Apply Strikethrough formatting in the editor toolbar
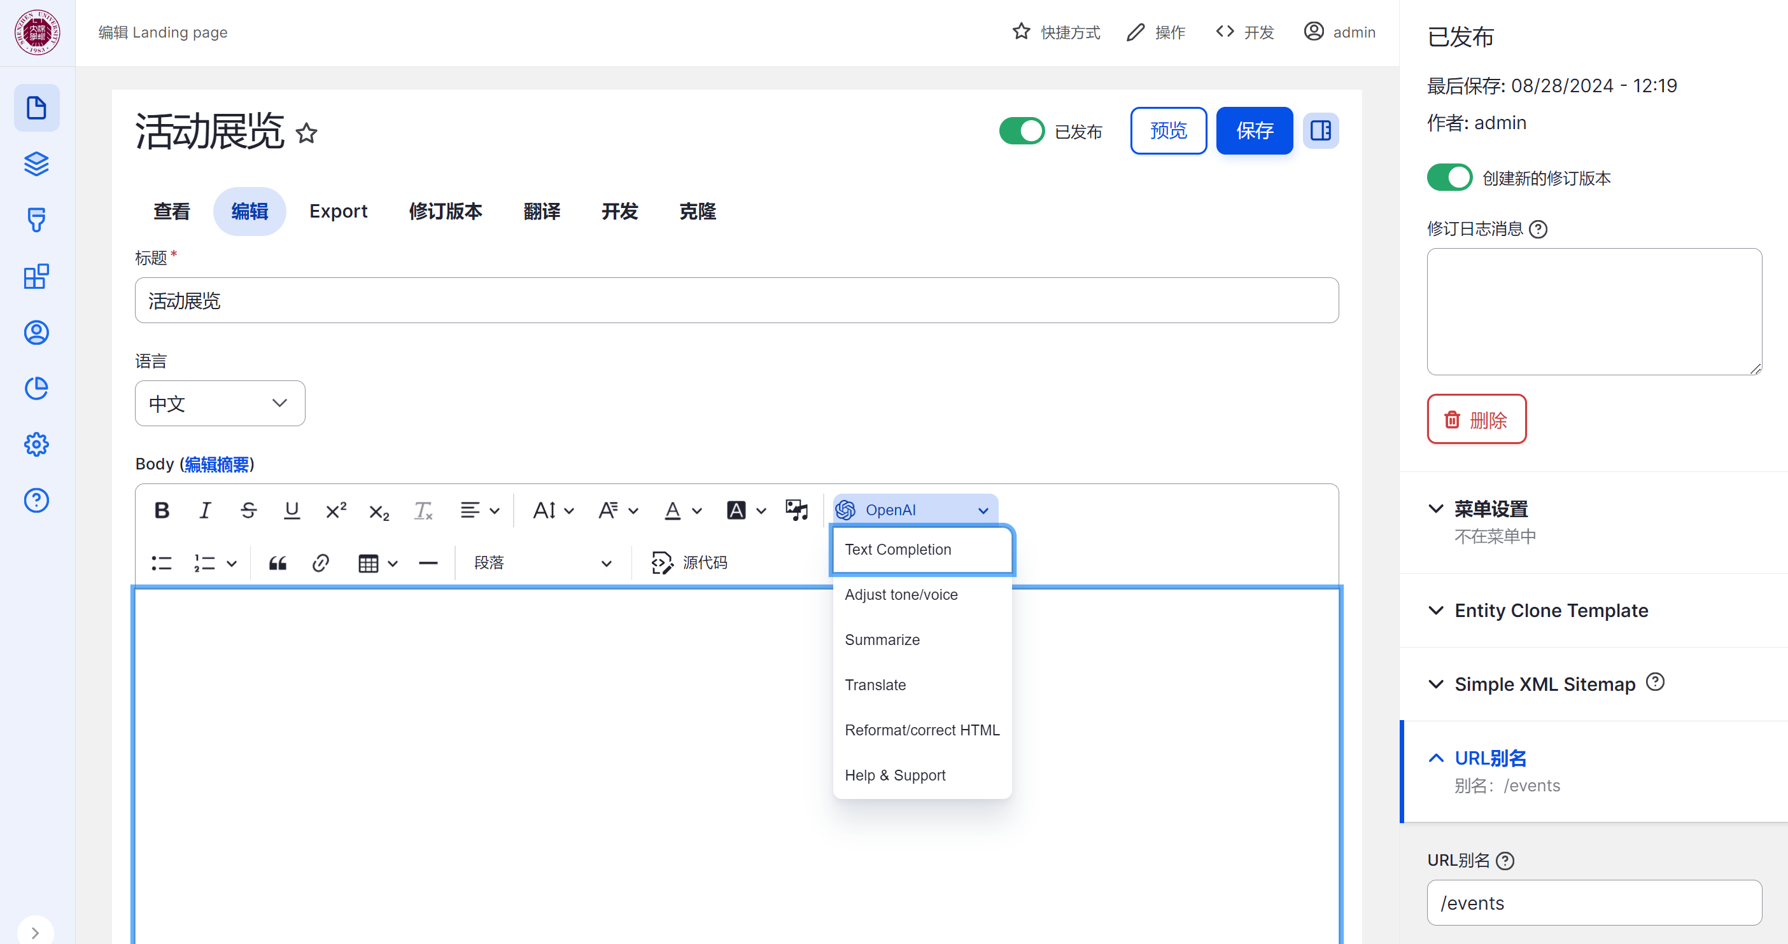Viewport: 1788px width, 944px height. point(248,511)
